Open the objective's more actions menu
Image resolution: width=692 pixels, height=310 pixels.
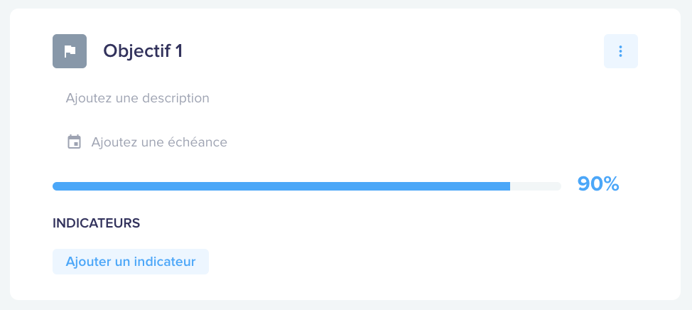[x=620, y=51]
